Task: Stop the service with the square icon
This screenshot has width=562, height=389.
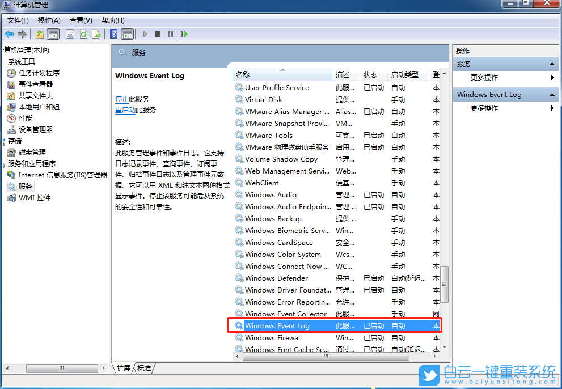Action: [158, 34]
